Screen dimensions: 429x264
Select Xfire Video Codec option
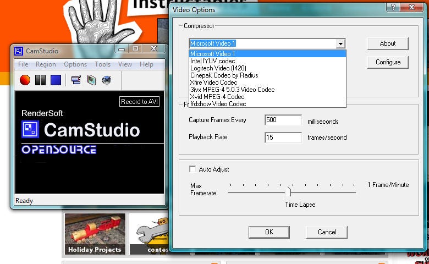(268, 82)
